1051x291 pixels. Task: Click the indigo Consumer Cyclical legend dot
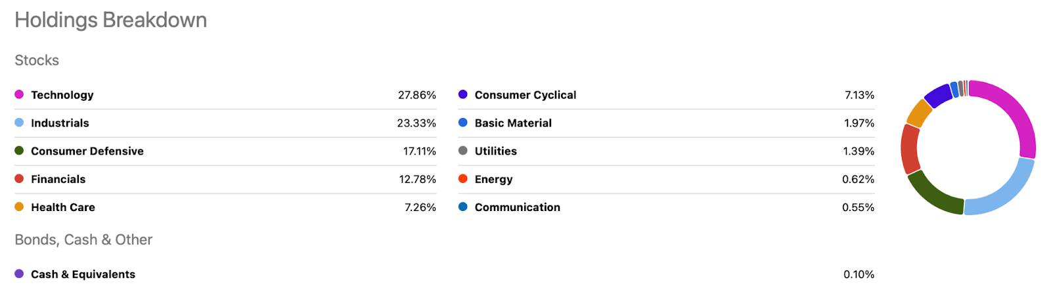[x=463, y=94]
